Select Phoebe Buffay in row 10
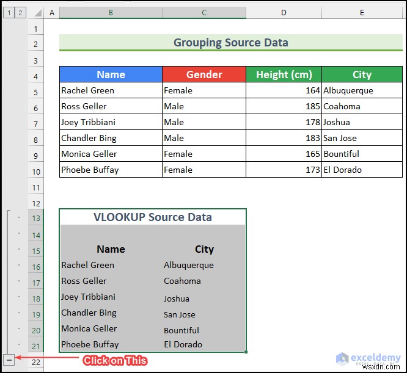 111,170
